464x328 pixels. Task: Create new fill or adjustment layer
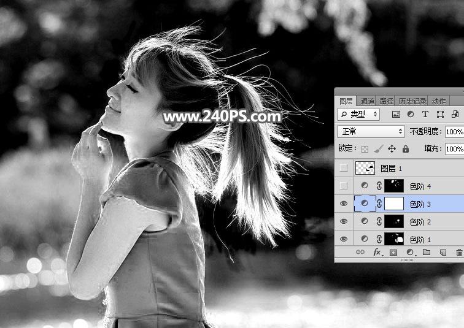(x=411, y=252)
